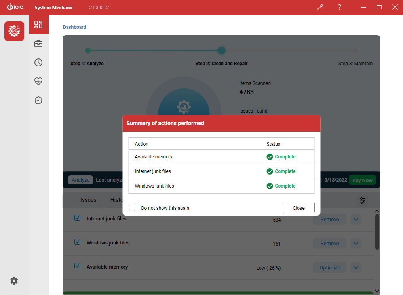Image resolution: width=403 pixels, height=295 pixels.
Task: Open the clock history sidebar icon
Action: pyautogui.click(x=38, y=62)
